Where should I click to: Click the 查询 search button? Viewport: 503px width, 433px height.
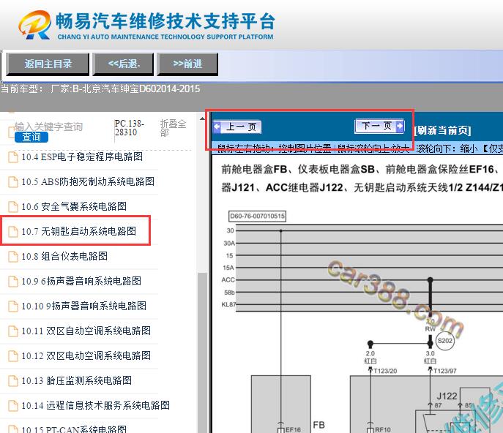[x=31, y=138]
